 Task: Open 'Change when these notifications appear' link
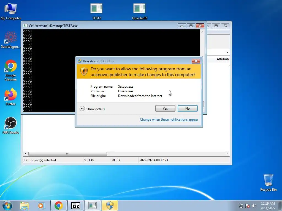click(169, 120)
